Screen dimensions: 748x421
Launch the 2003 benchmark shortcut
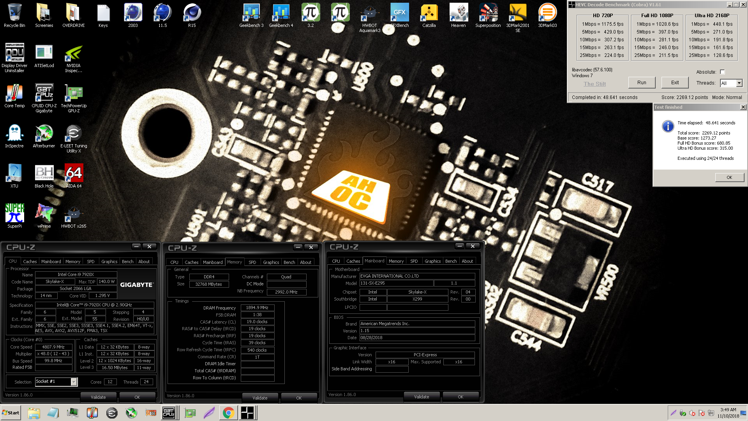[x=133, y=16]
